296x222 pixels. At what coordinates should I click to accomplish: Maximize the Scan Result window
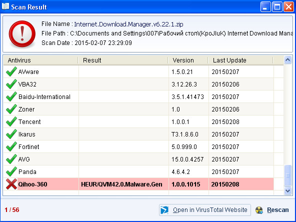click(277, 7)
